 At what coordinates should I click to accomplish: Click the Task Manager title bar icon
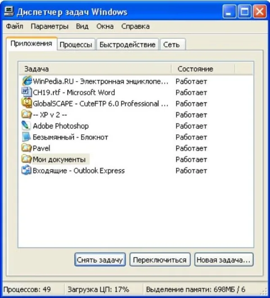(9, 11)
